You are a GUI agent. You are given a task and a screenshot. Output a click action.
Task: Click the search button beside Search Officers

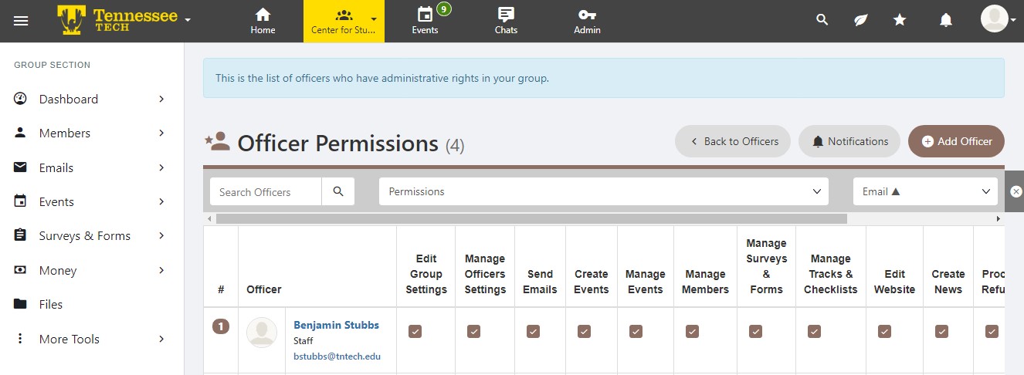pyautogui.click(x=338, y=191)
